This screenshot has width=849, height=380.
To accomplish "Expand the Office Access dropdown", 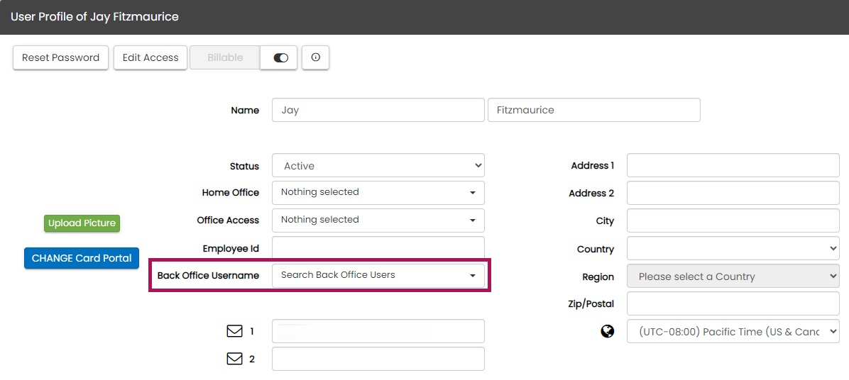I will [378, 220].
